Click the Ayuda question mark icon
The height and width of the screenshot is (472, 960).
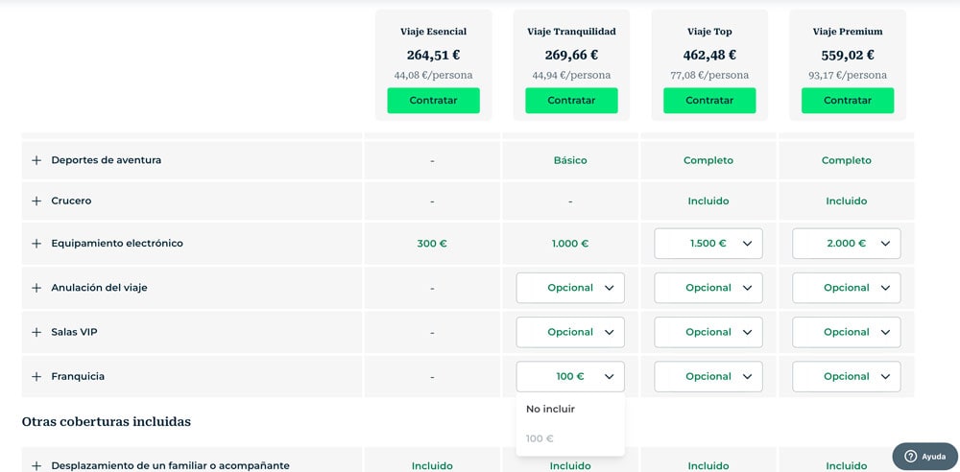tap(910, 457)
